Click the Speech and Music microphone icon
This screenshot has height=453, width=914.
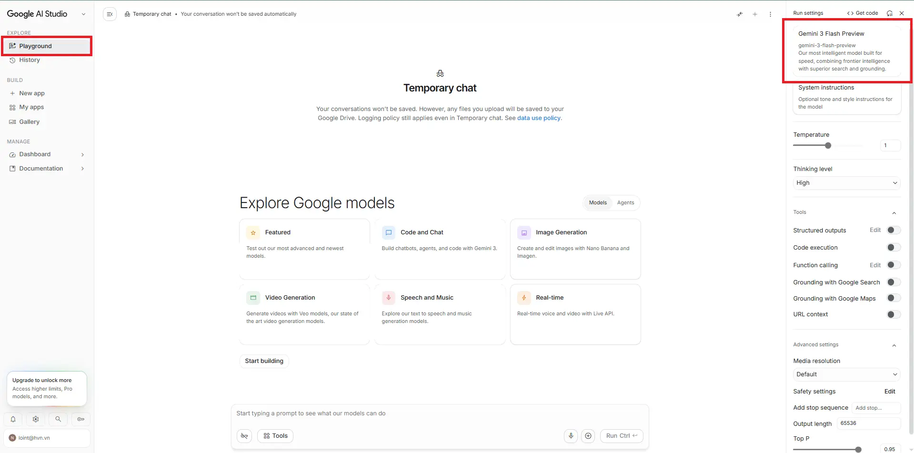click(x=389, y=298)
